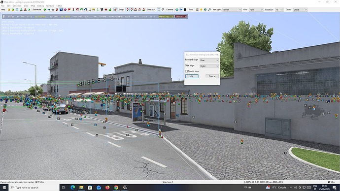Open the File menu
This screenshot has width=340, height=191.
3,6
